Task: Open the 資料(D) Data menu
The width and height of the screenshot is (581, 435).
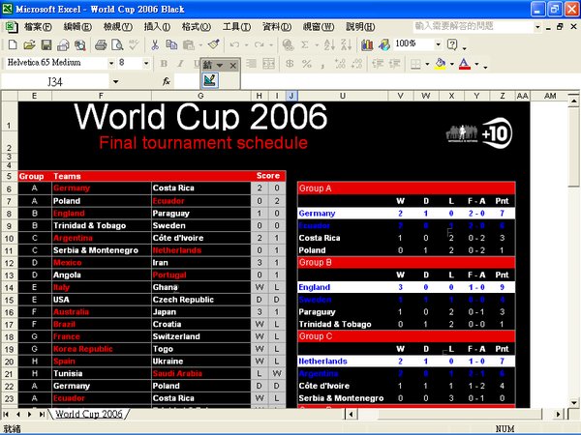Action: tap(276, 27)
